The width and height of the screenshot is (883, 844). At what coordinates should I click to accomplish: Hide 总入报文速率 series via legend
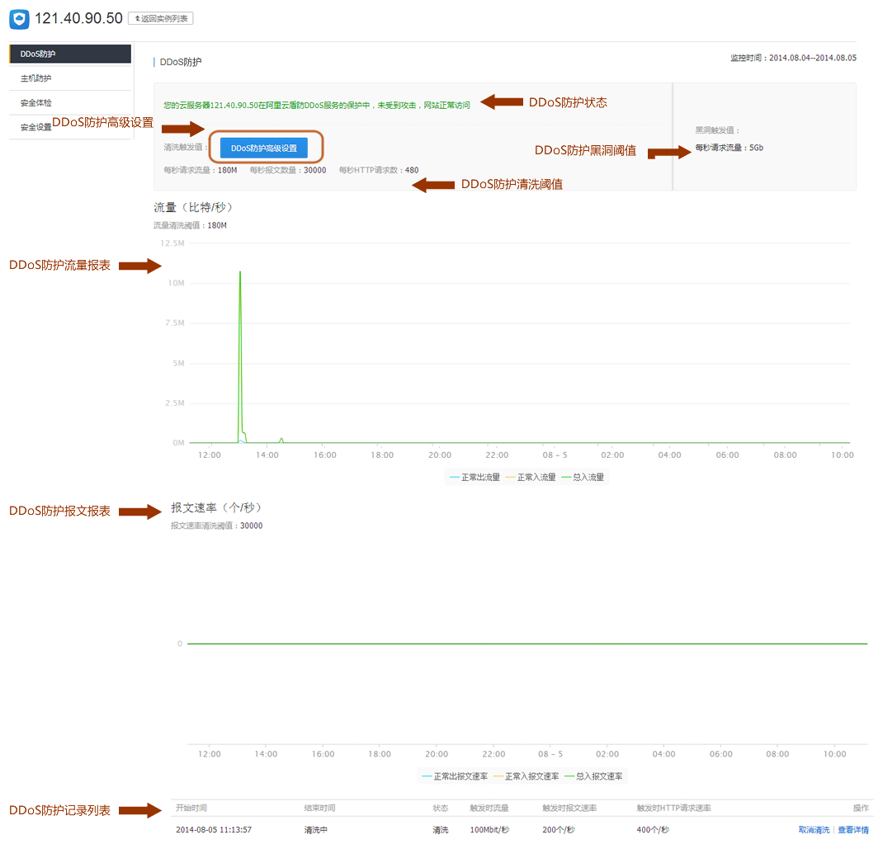(x=596, y=776)
